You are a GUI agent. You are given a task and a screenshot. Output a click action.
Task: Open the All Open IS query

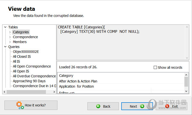click(x=21, y=71)
